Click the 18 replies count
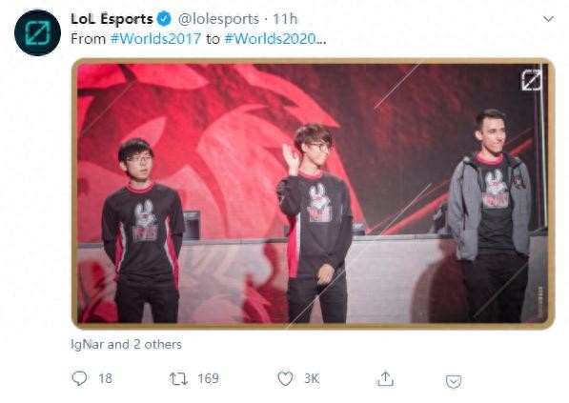569x403 pixels. click(x=105, y=378)
